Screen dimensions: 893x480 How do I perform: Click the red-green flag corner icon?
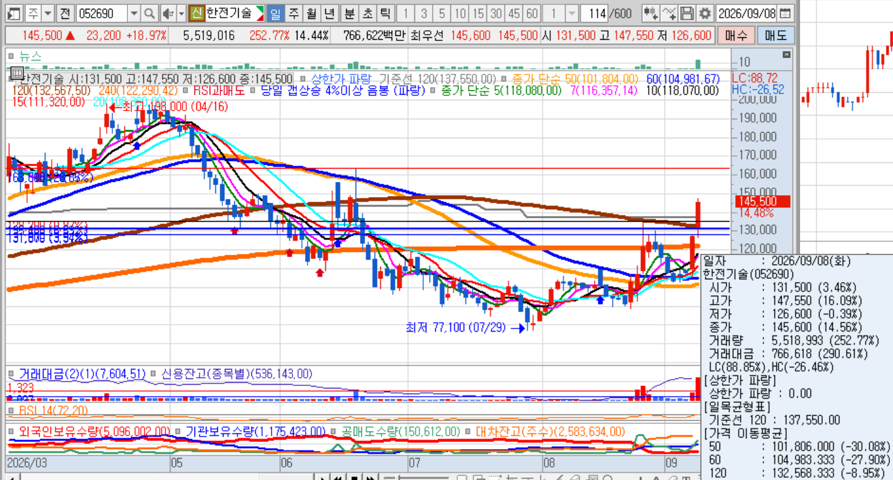click(x=260, y=13)
